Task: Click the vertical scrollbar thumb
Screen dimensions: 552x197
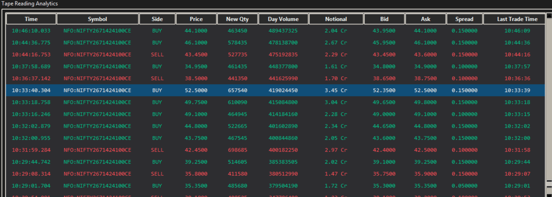Action: 549,184
